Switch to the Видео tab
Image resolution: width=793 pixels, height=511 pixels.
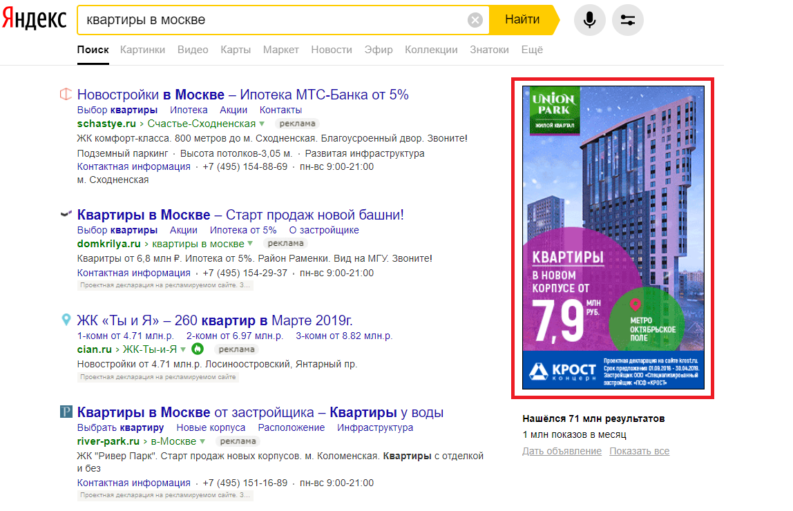coord(193,50)
